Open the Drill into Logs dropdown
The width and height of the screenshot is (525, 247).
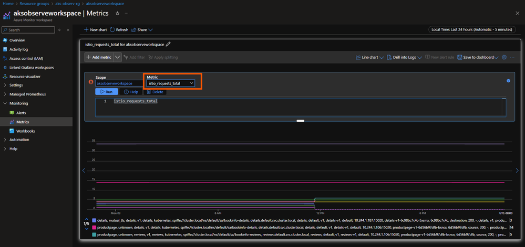[x=405, y=57]
